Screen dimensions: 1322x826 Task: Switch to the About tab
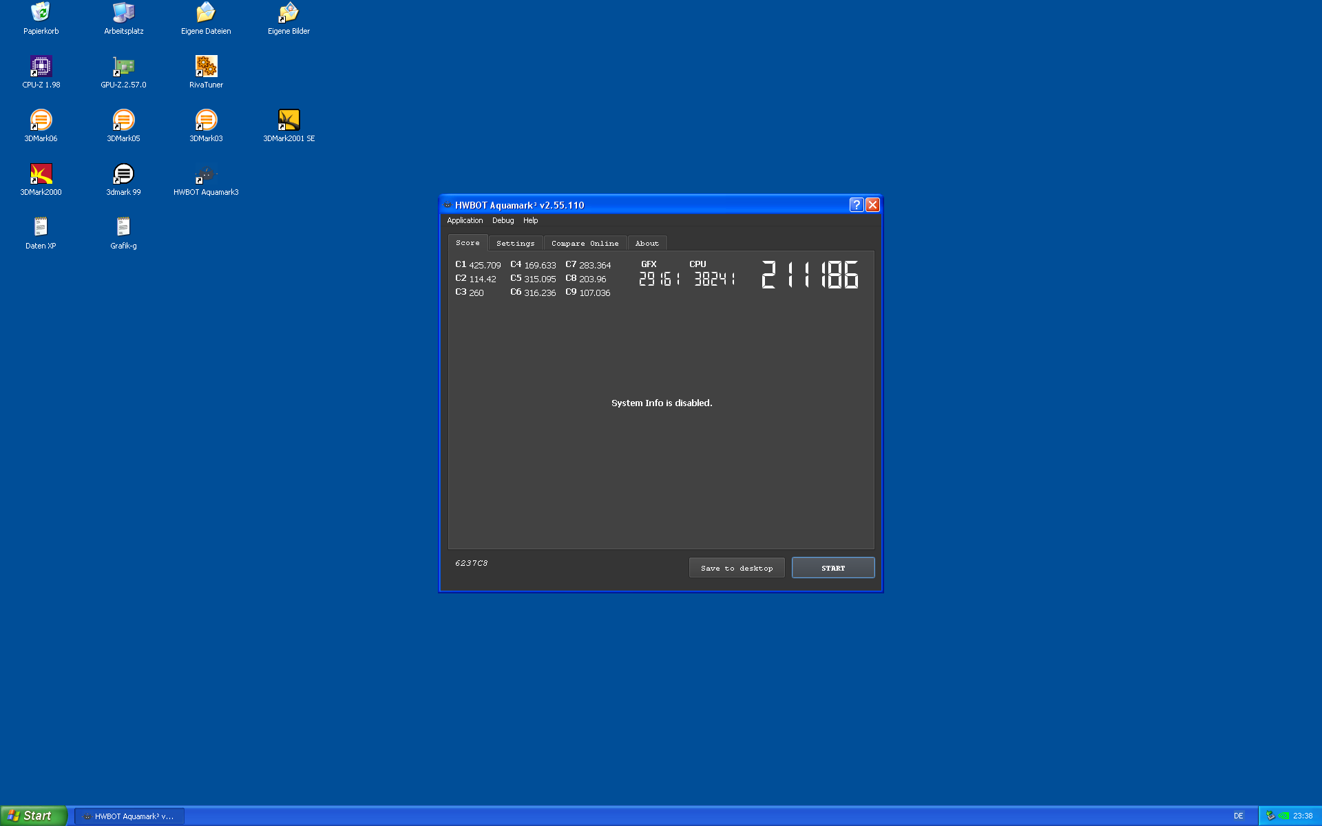(x=647, y=244)
